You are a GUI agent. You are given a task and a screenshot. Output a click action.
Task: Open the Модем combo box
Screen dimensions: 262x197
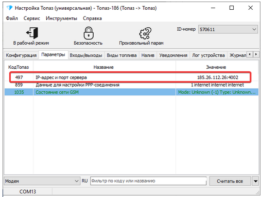42,181
